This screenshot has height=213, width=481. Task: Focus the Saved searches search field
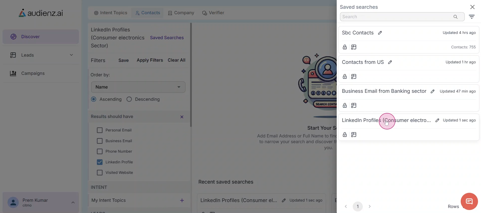click(396, 17)
